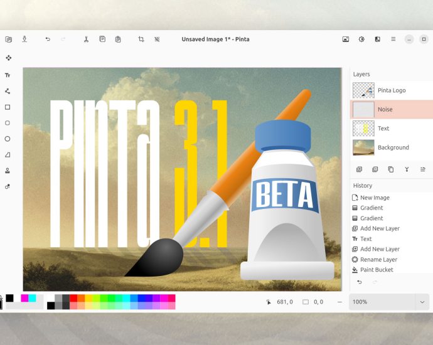
Task: Open the main hamburger menu
Action: [393, 40]
